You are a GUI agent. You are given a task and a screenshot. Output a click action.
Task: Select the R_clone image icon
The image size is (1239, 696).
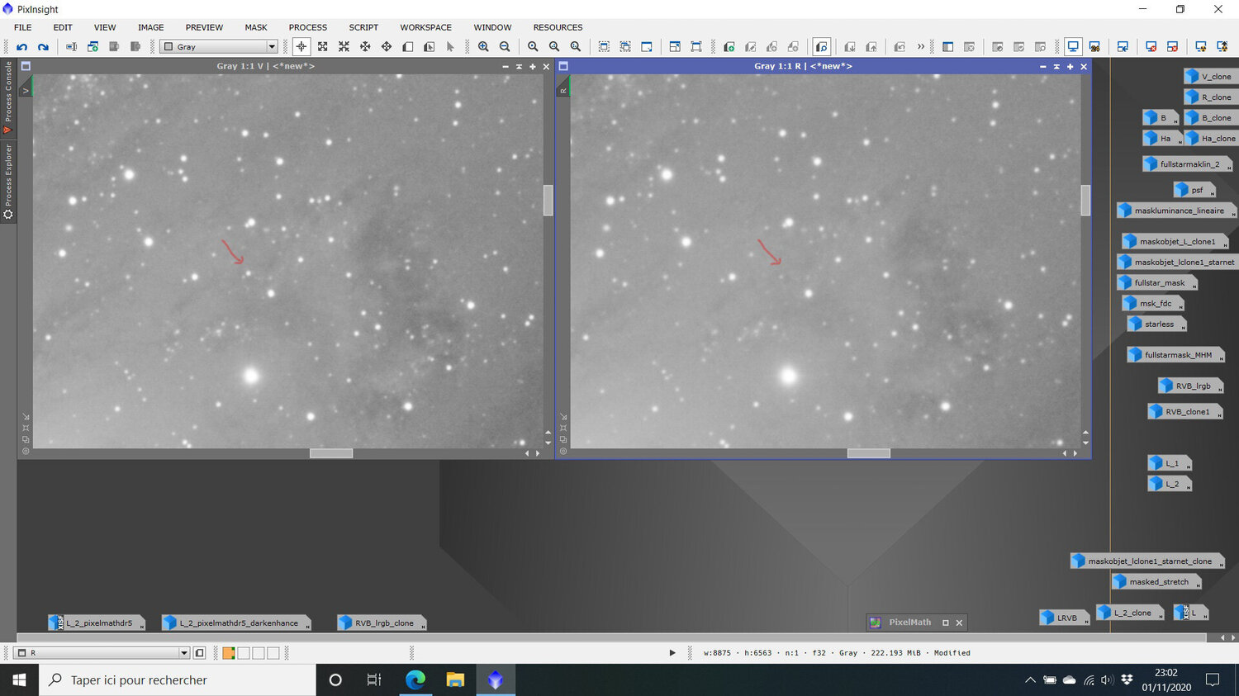point(1209,97)
